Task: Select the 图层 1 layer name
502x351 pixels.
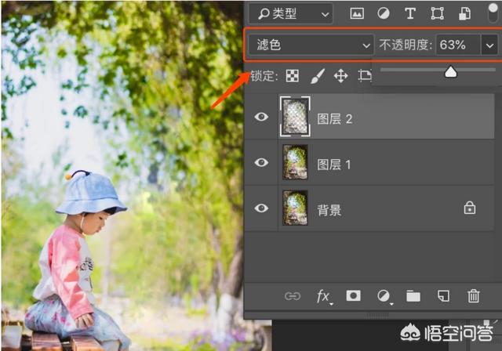Action: click(x=334, y=165)
